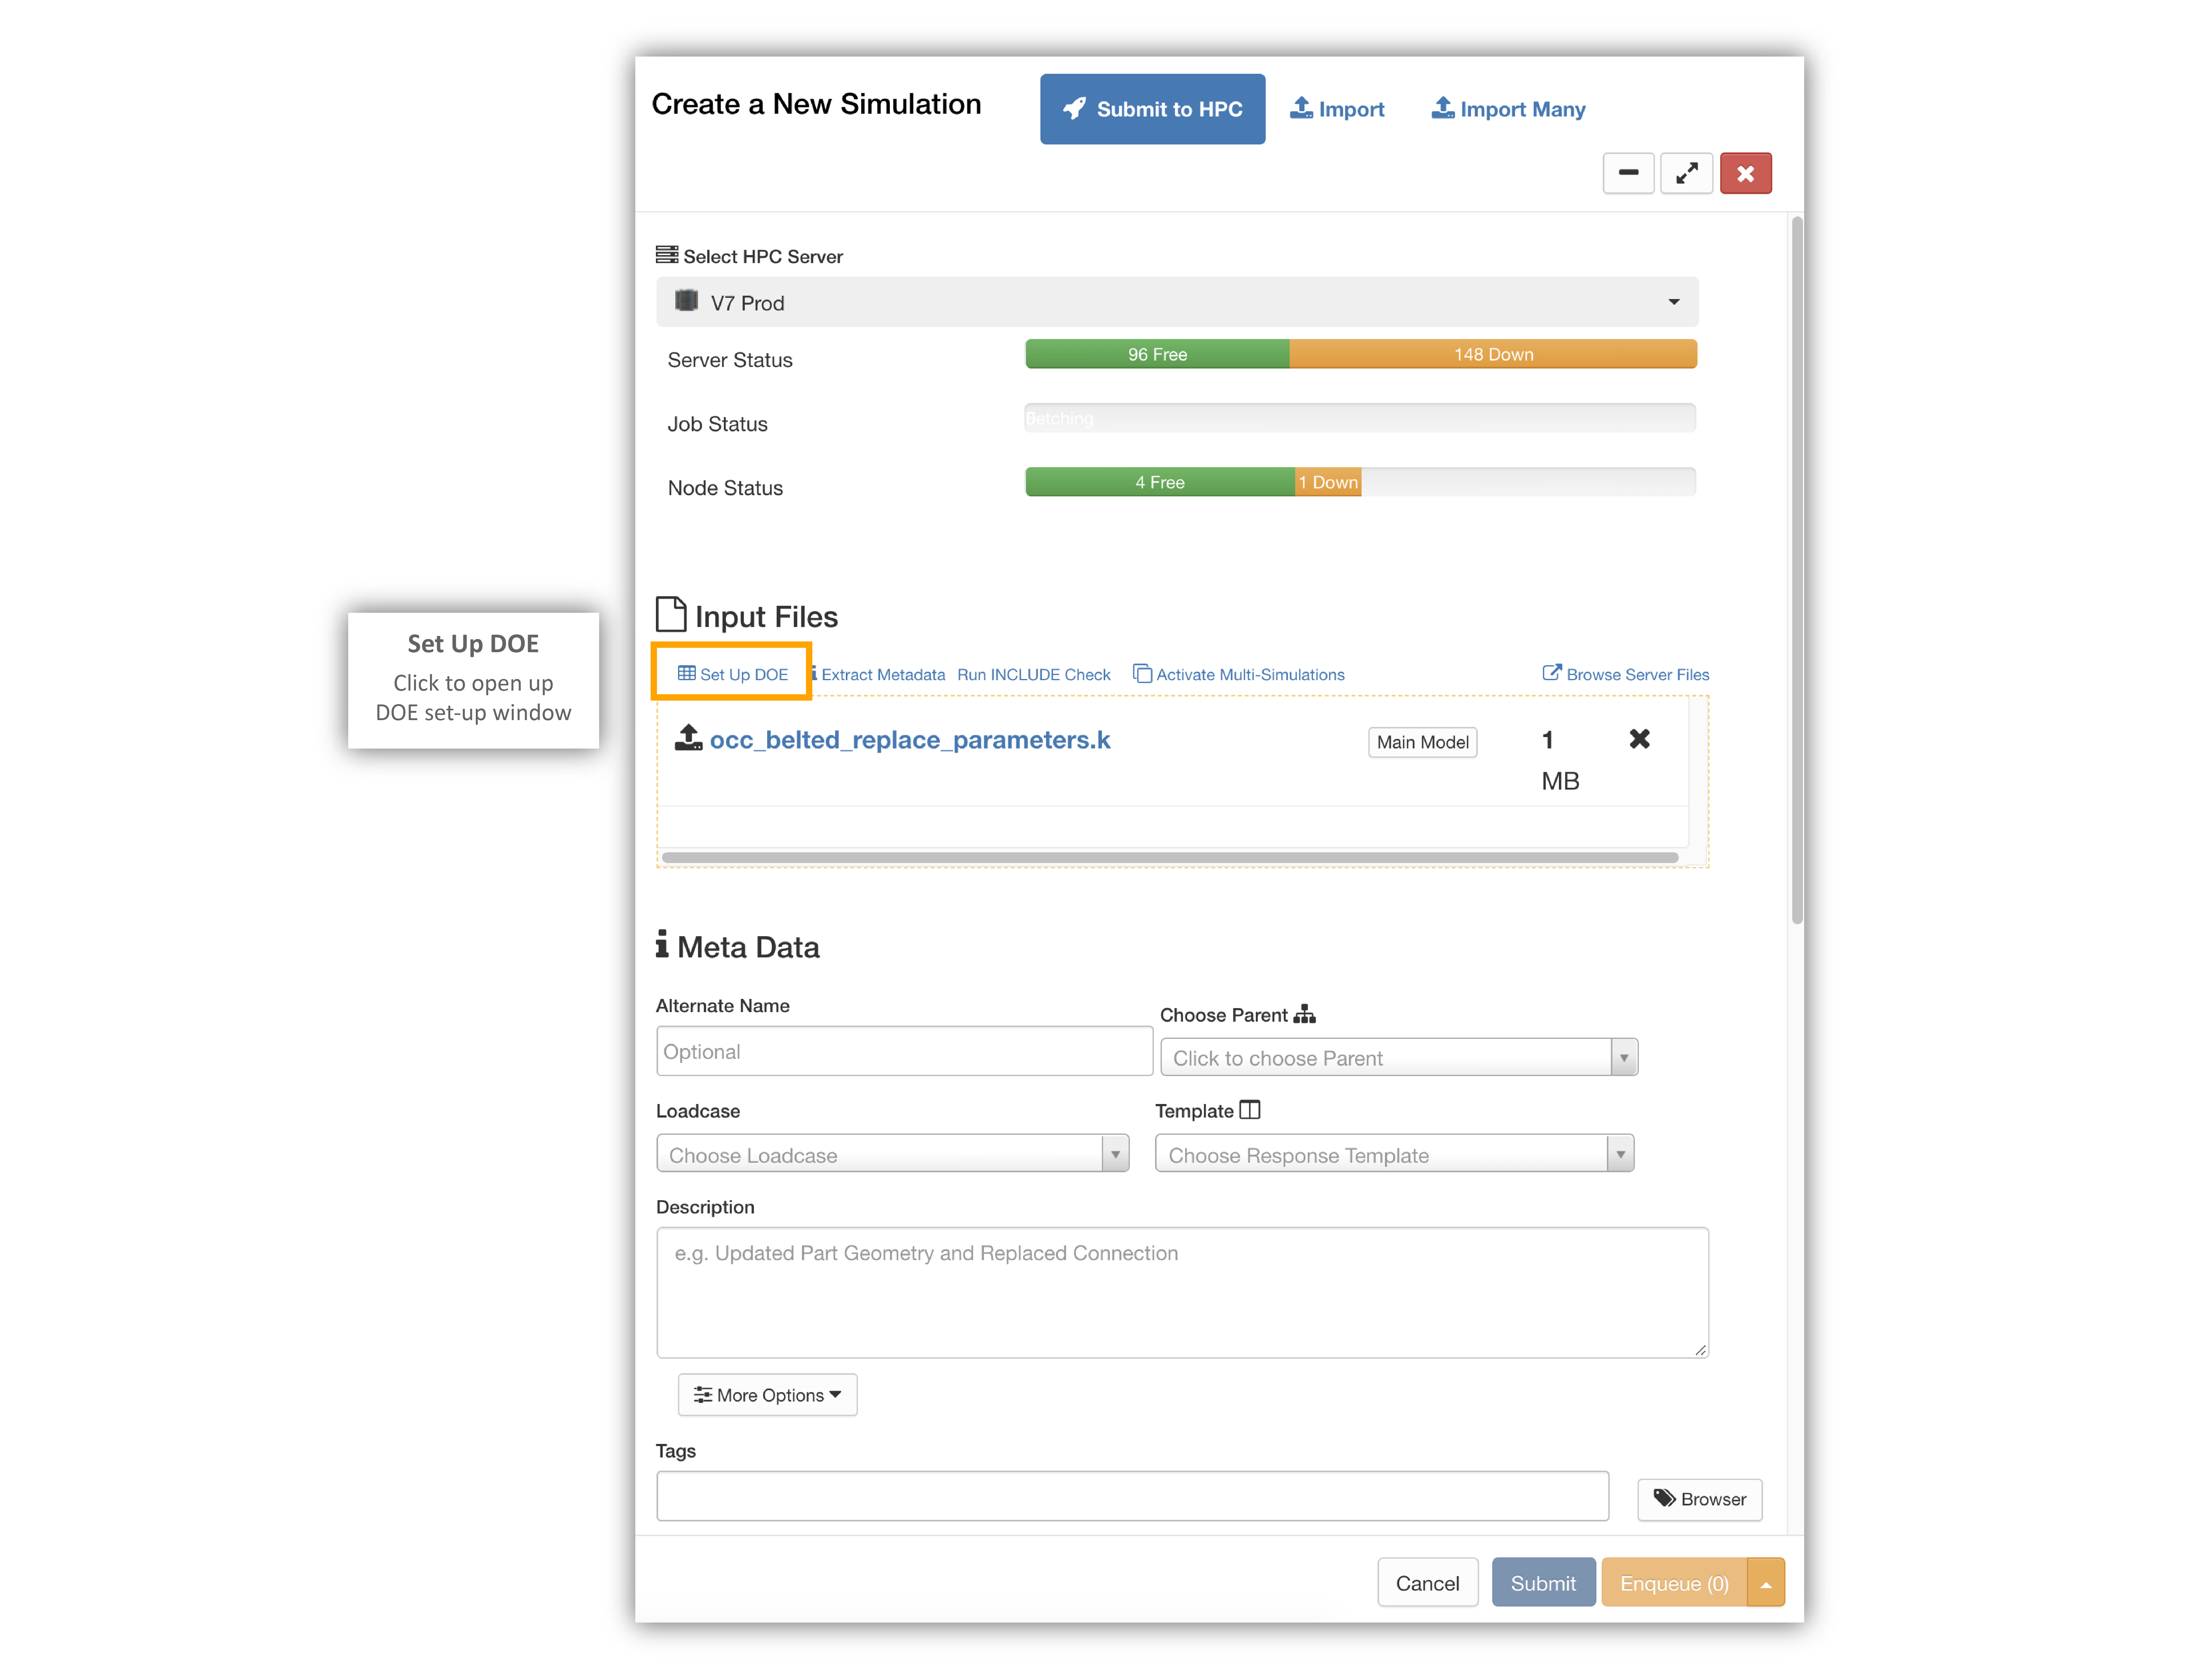Image resolution: width=2193 pixels, height=1680 pixels.
Task: Click the Job Status fetching bar
Action: pyautogui.click(x=1360, y=418)
